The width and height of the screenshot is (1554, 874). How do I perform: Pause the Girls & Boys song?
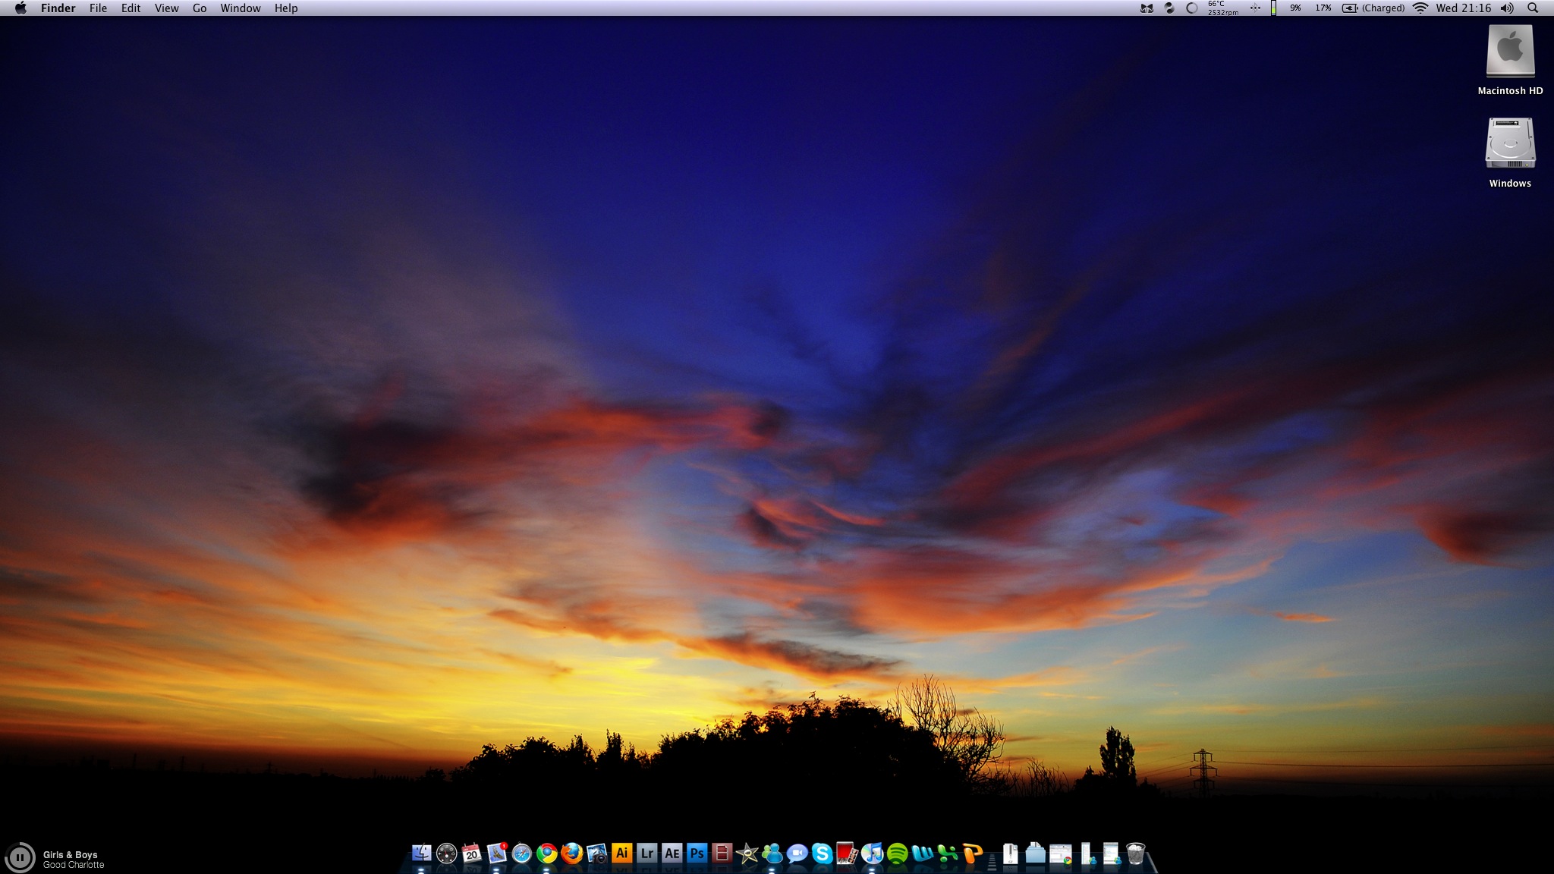(20, 858)
